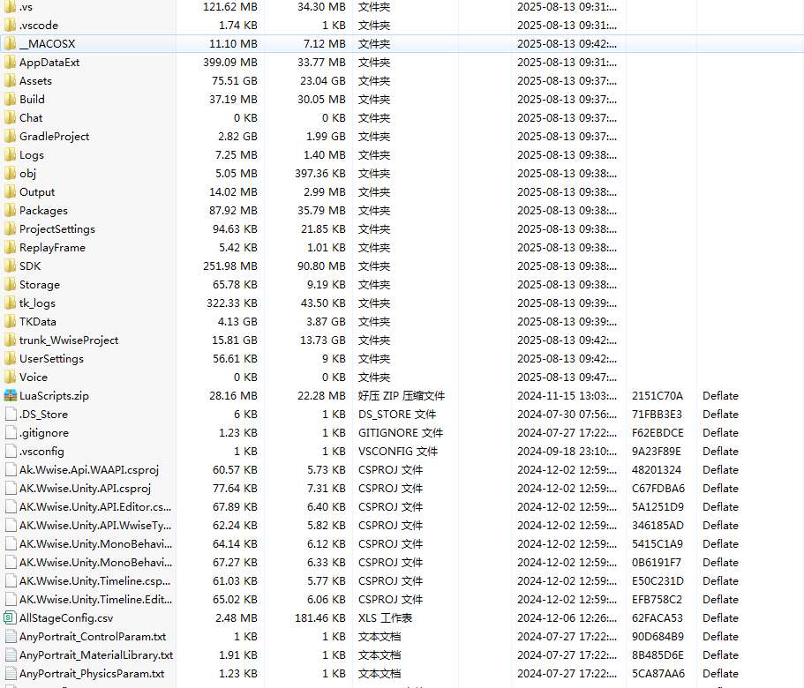Select the UserSettings folder name
The image size is (804, 688).
[51, 359]
